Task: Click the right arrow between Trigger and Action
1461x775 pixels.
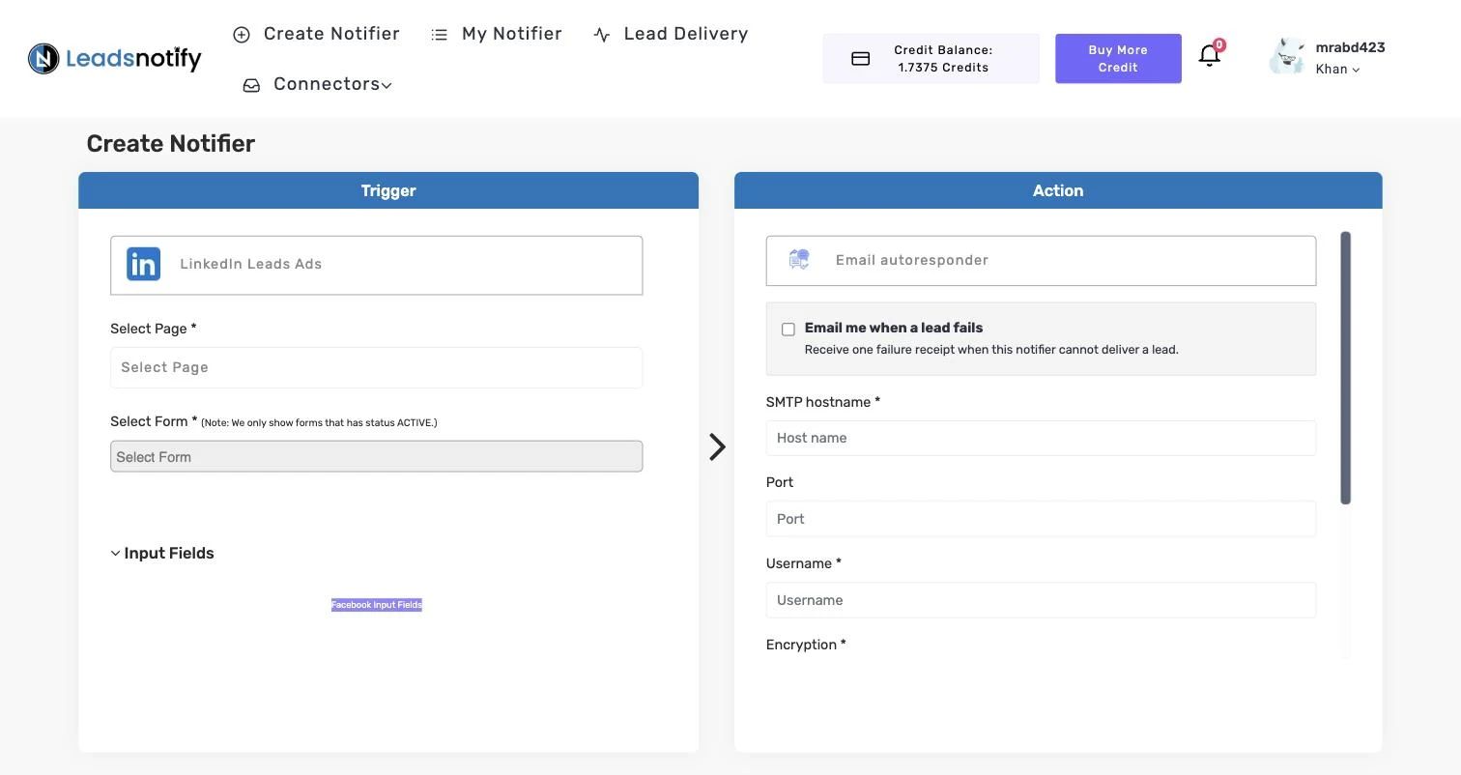Action: 717,446
